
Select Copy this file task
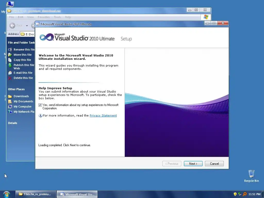22,60
